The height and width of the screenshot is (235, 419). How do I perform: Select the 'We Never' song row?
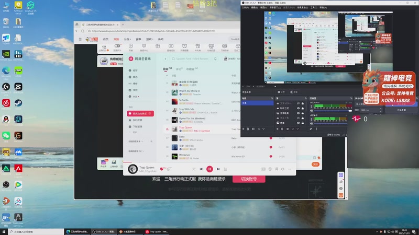pos(230,156)
